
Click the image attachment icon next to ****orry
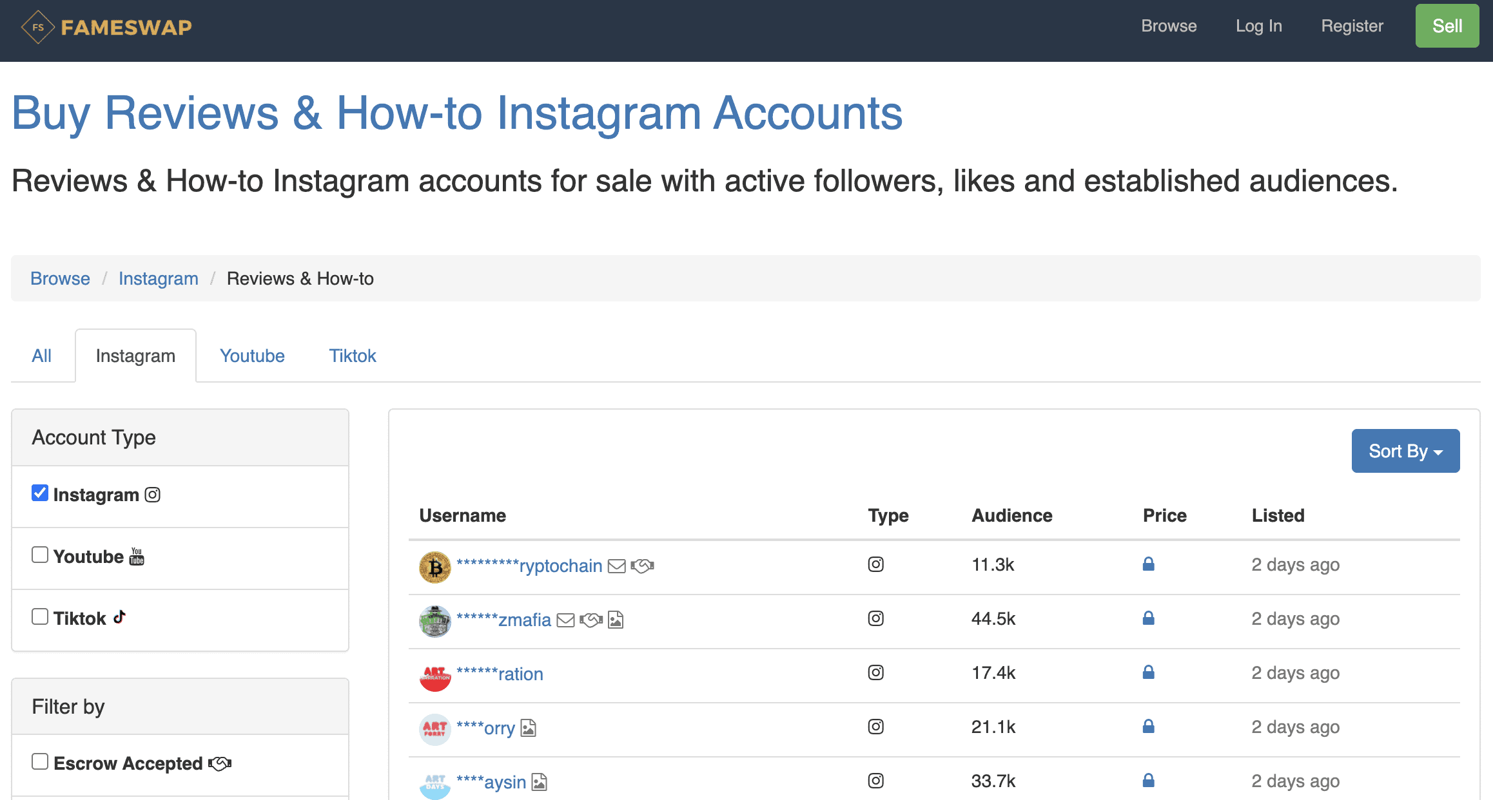coord(529,728)
